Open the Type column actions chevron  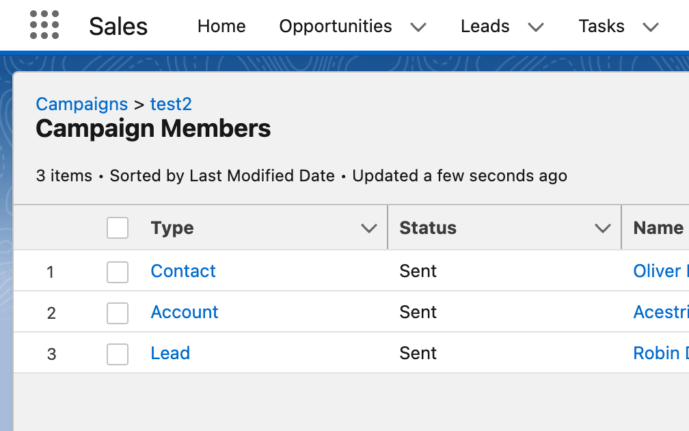tap(369, 228)
